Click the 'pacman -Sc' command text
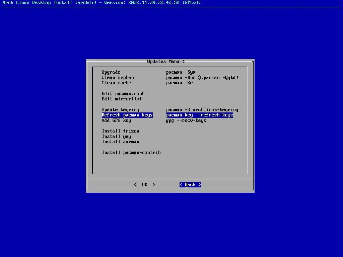343x257 pixels. (x=180, y=83)
